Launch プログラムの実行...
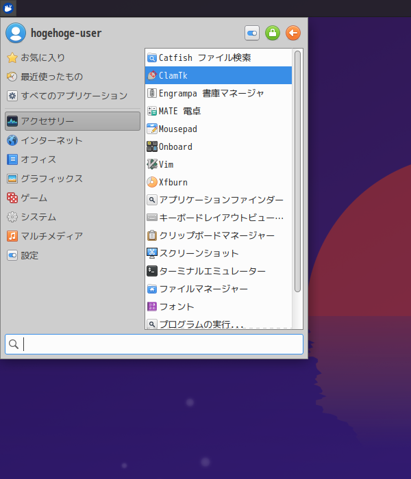This screenshot has width=411, height=479. (x=219, y=322)
